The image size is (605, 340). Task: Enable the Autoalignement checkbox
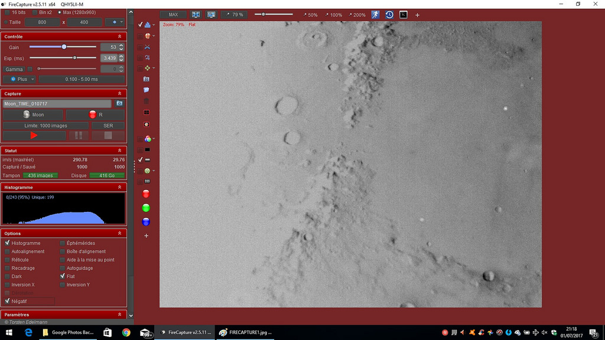[x=8, y=251]
